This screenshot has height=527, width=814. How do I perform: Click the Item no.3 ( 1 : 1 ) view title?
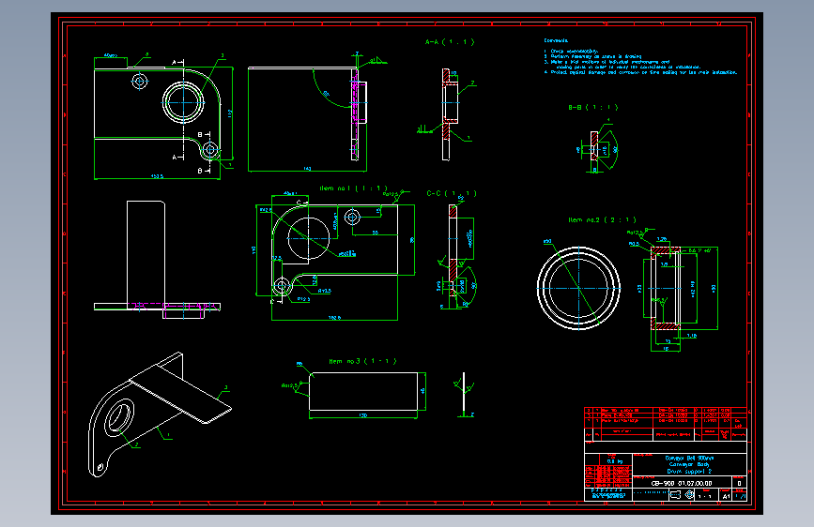pyautogui.click(x=362, y=361)
